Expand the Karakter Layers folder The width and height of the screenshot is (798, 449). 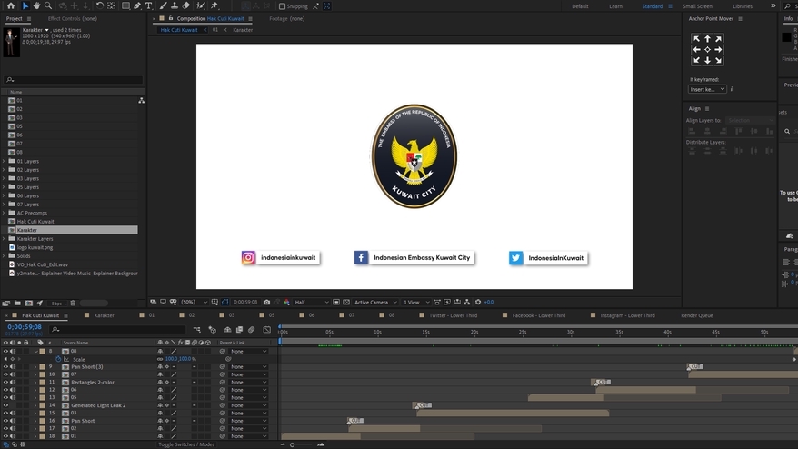[4, 238]
